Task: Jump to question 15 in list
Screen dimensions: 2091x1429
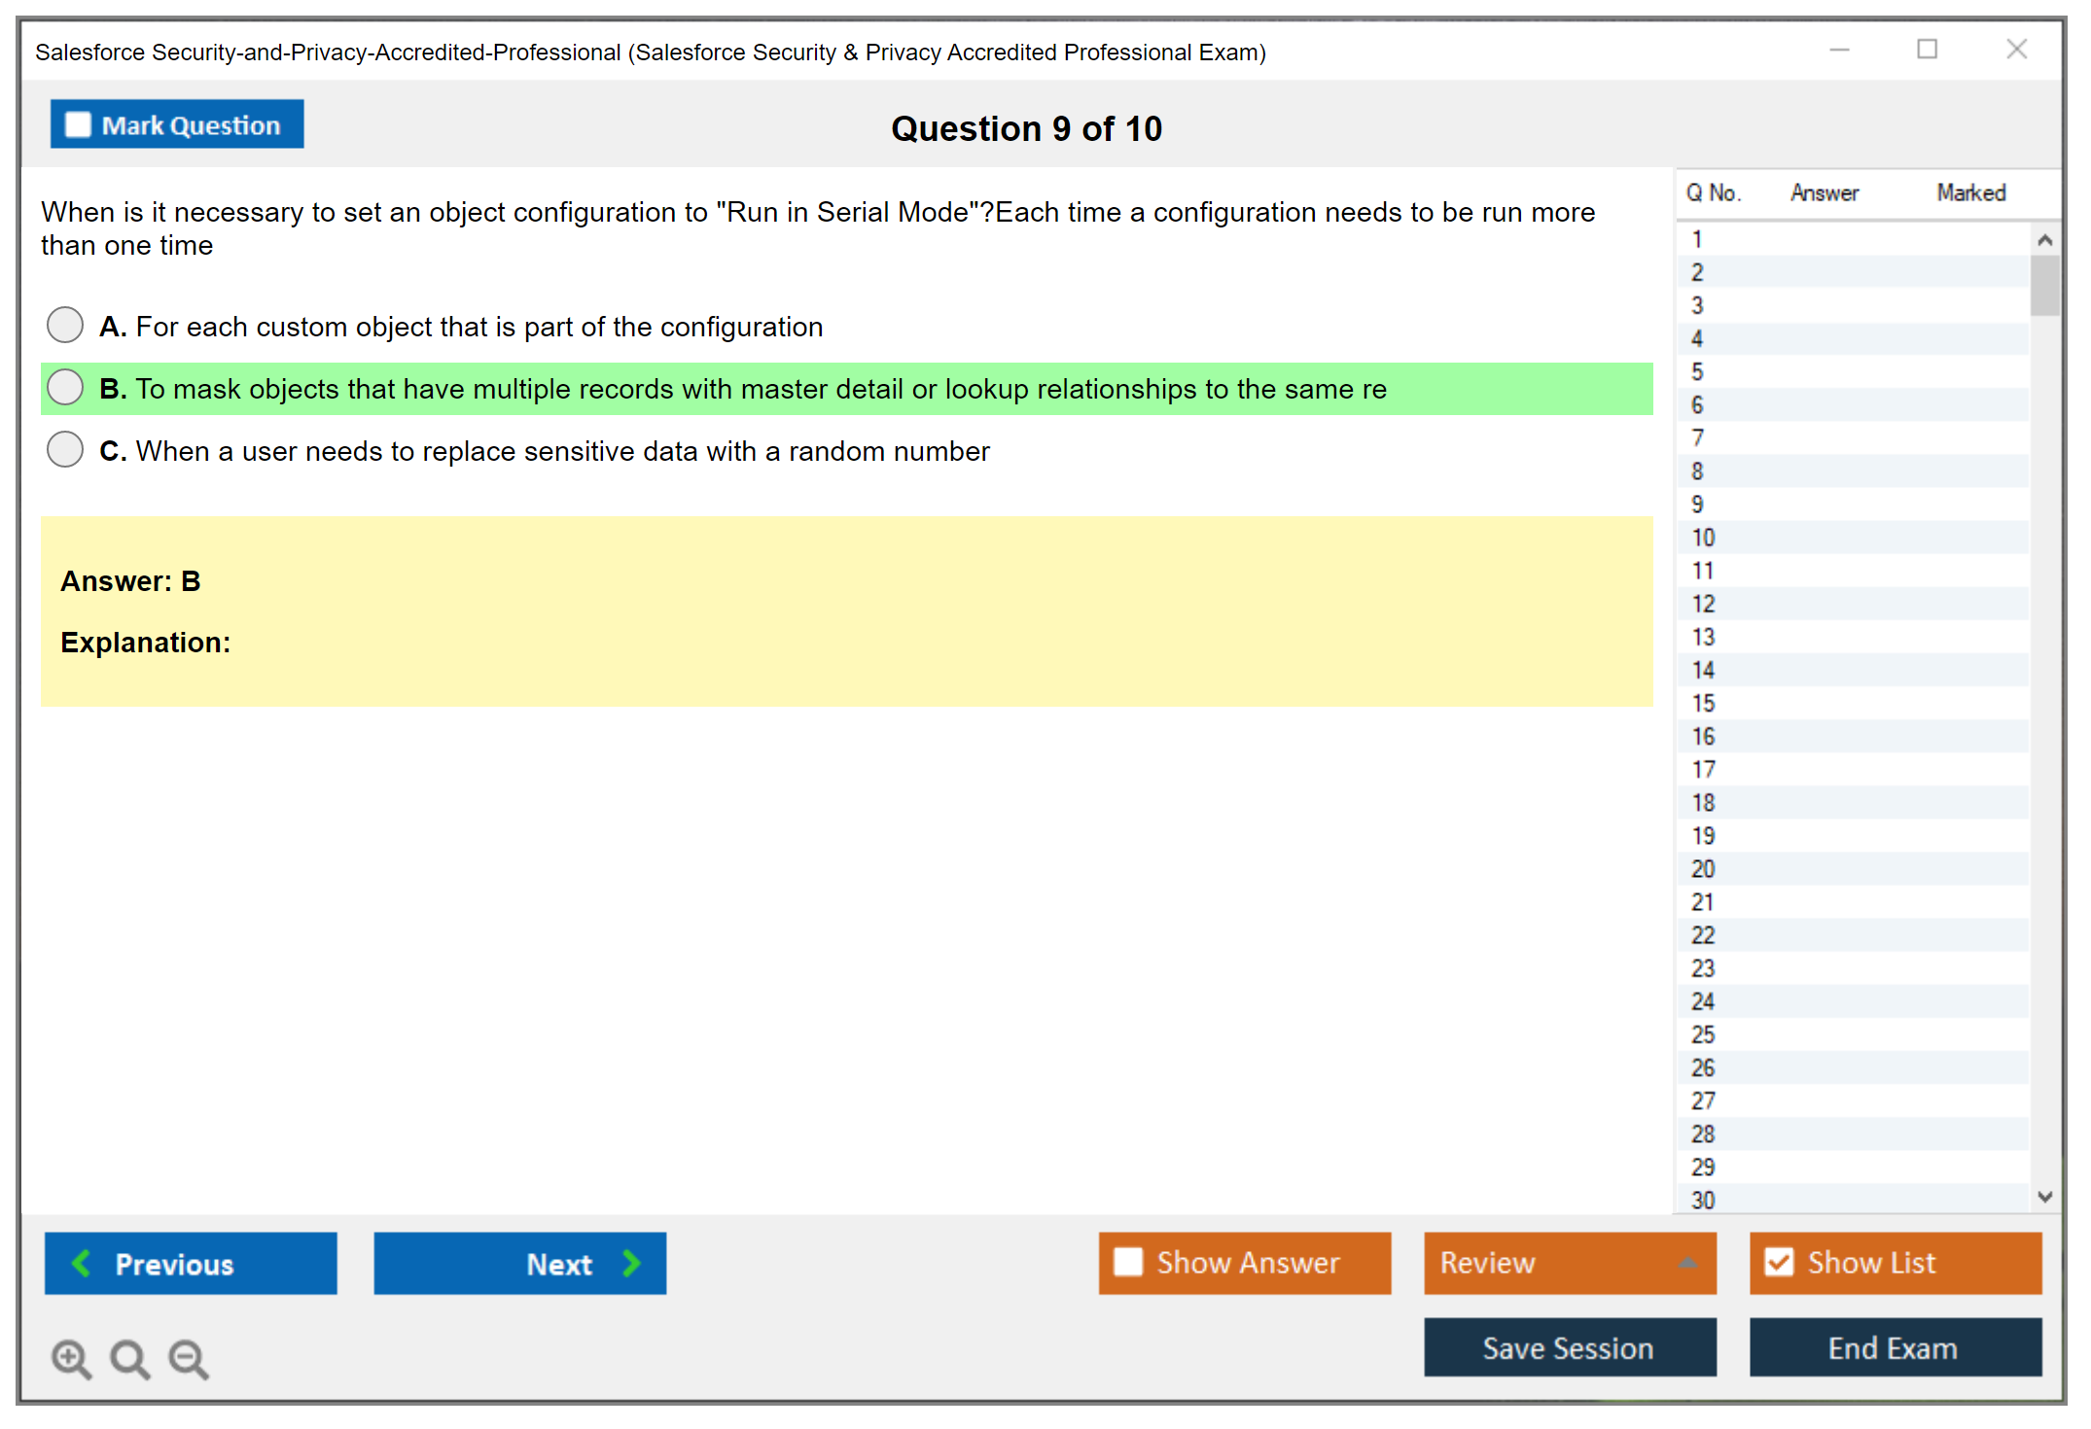Action: point(1703,703)
